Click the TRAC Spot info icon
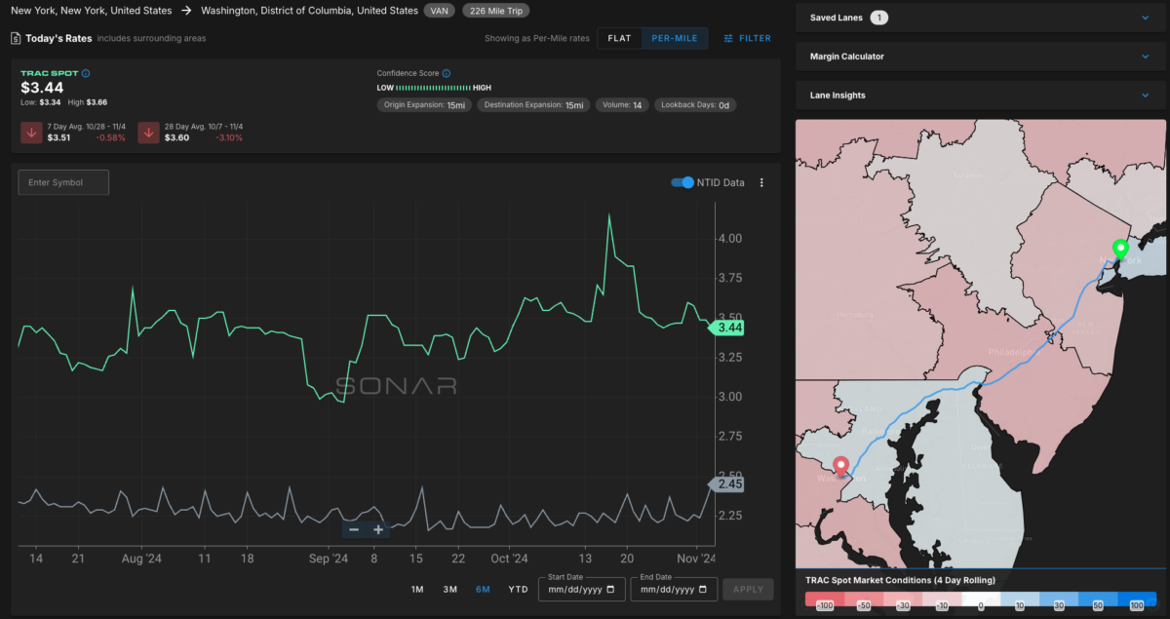 click(x=86, y=73)
